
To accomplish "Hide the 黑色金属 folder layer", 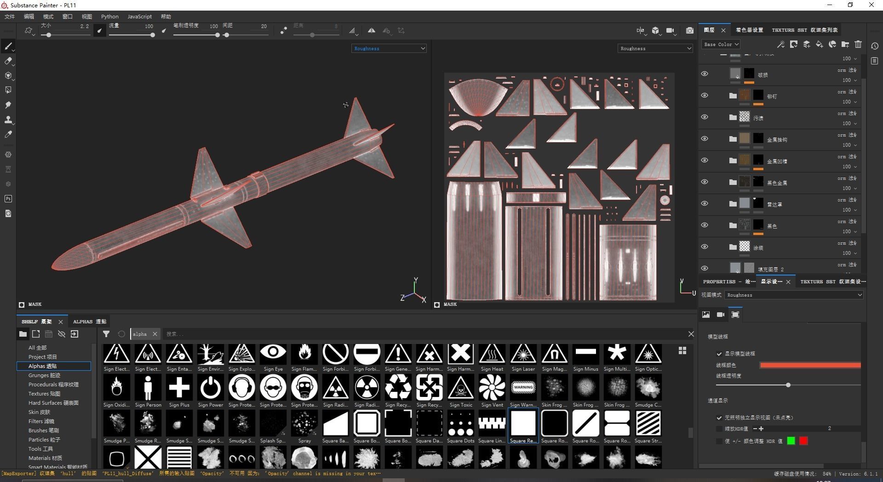I will coord(704,182).
